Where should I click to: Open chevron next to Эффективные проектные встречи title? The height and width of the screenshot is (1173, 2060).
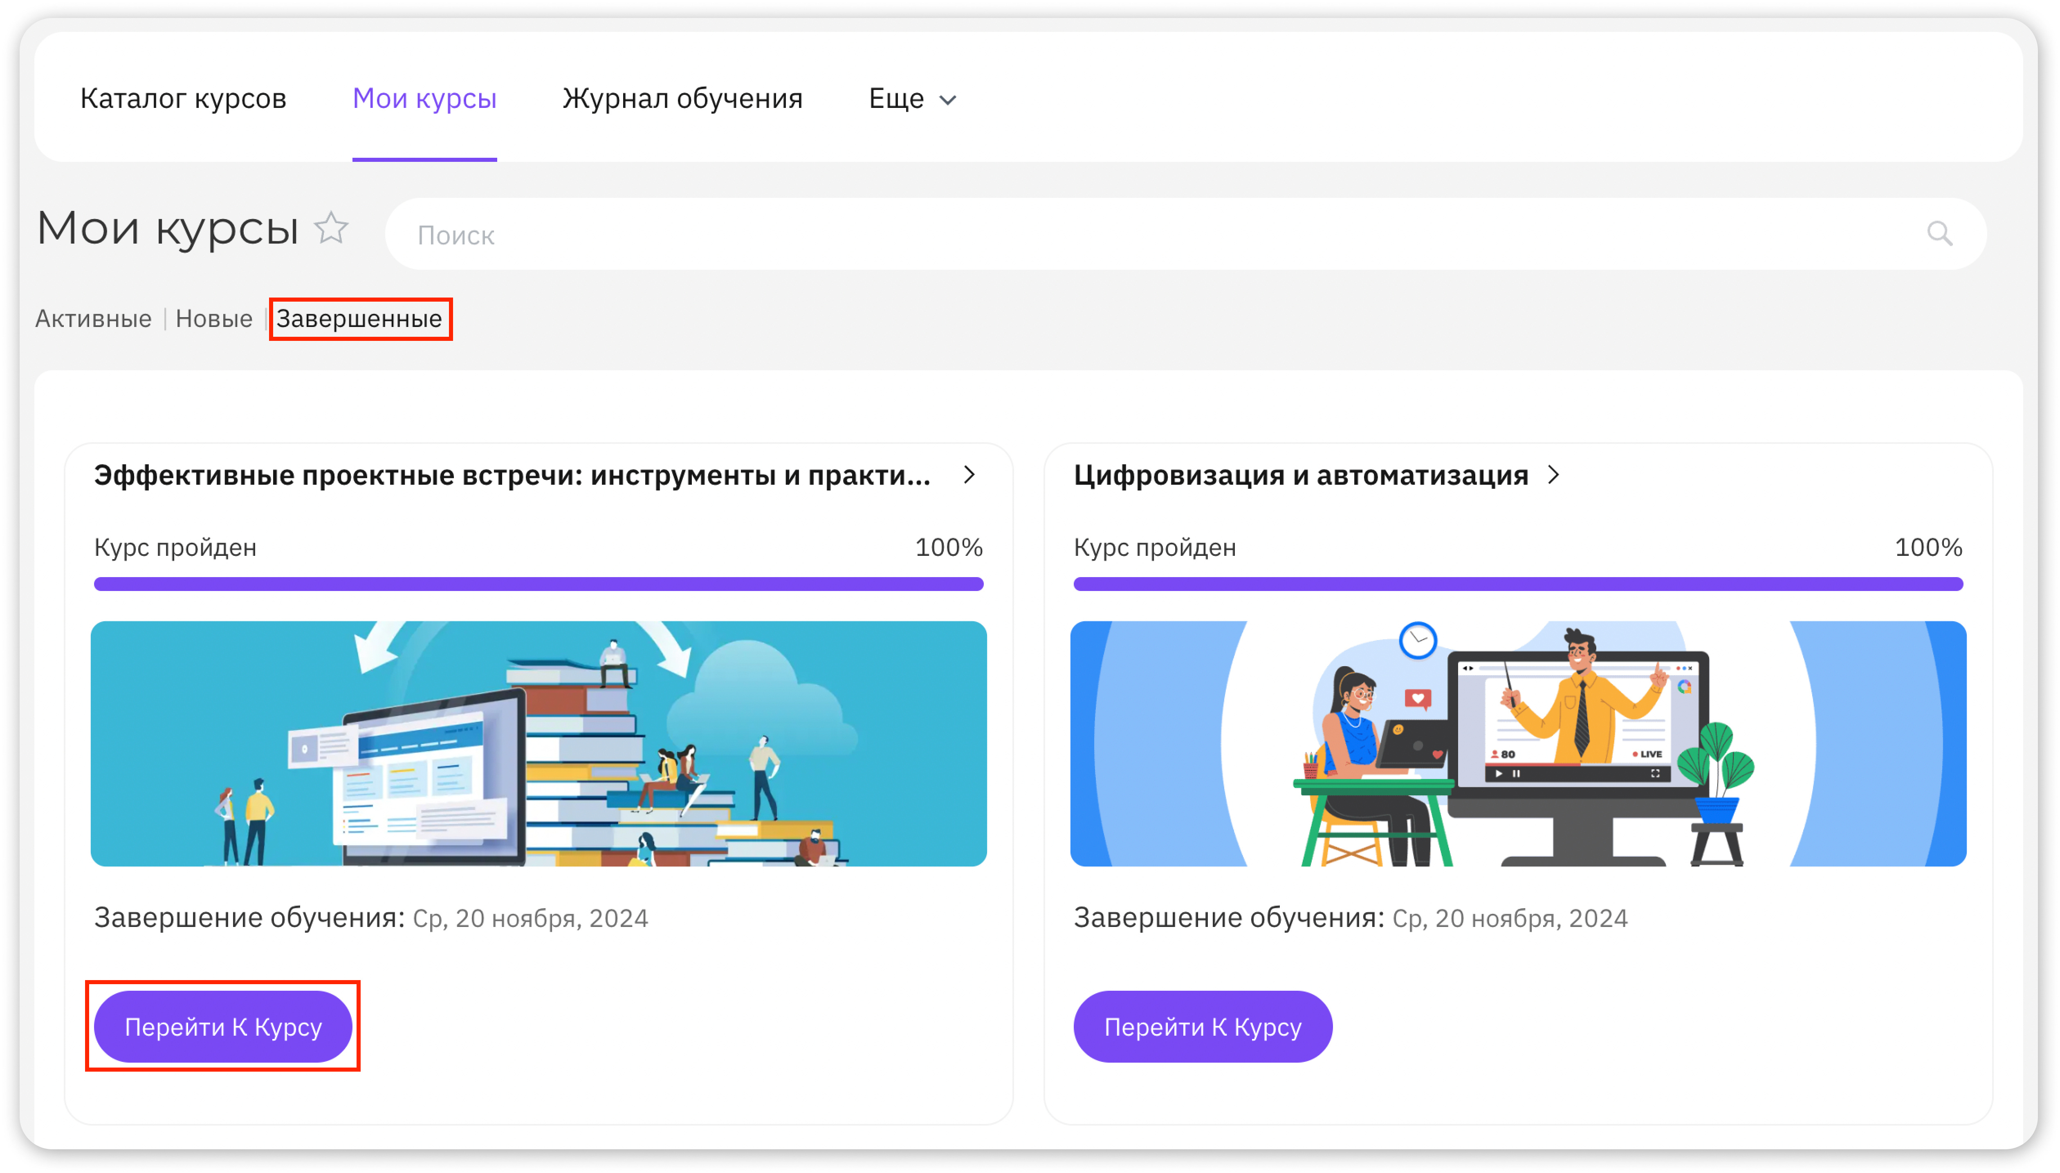[969, 475]
